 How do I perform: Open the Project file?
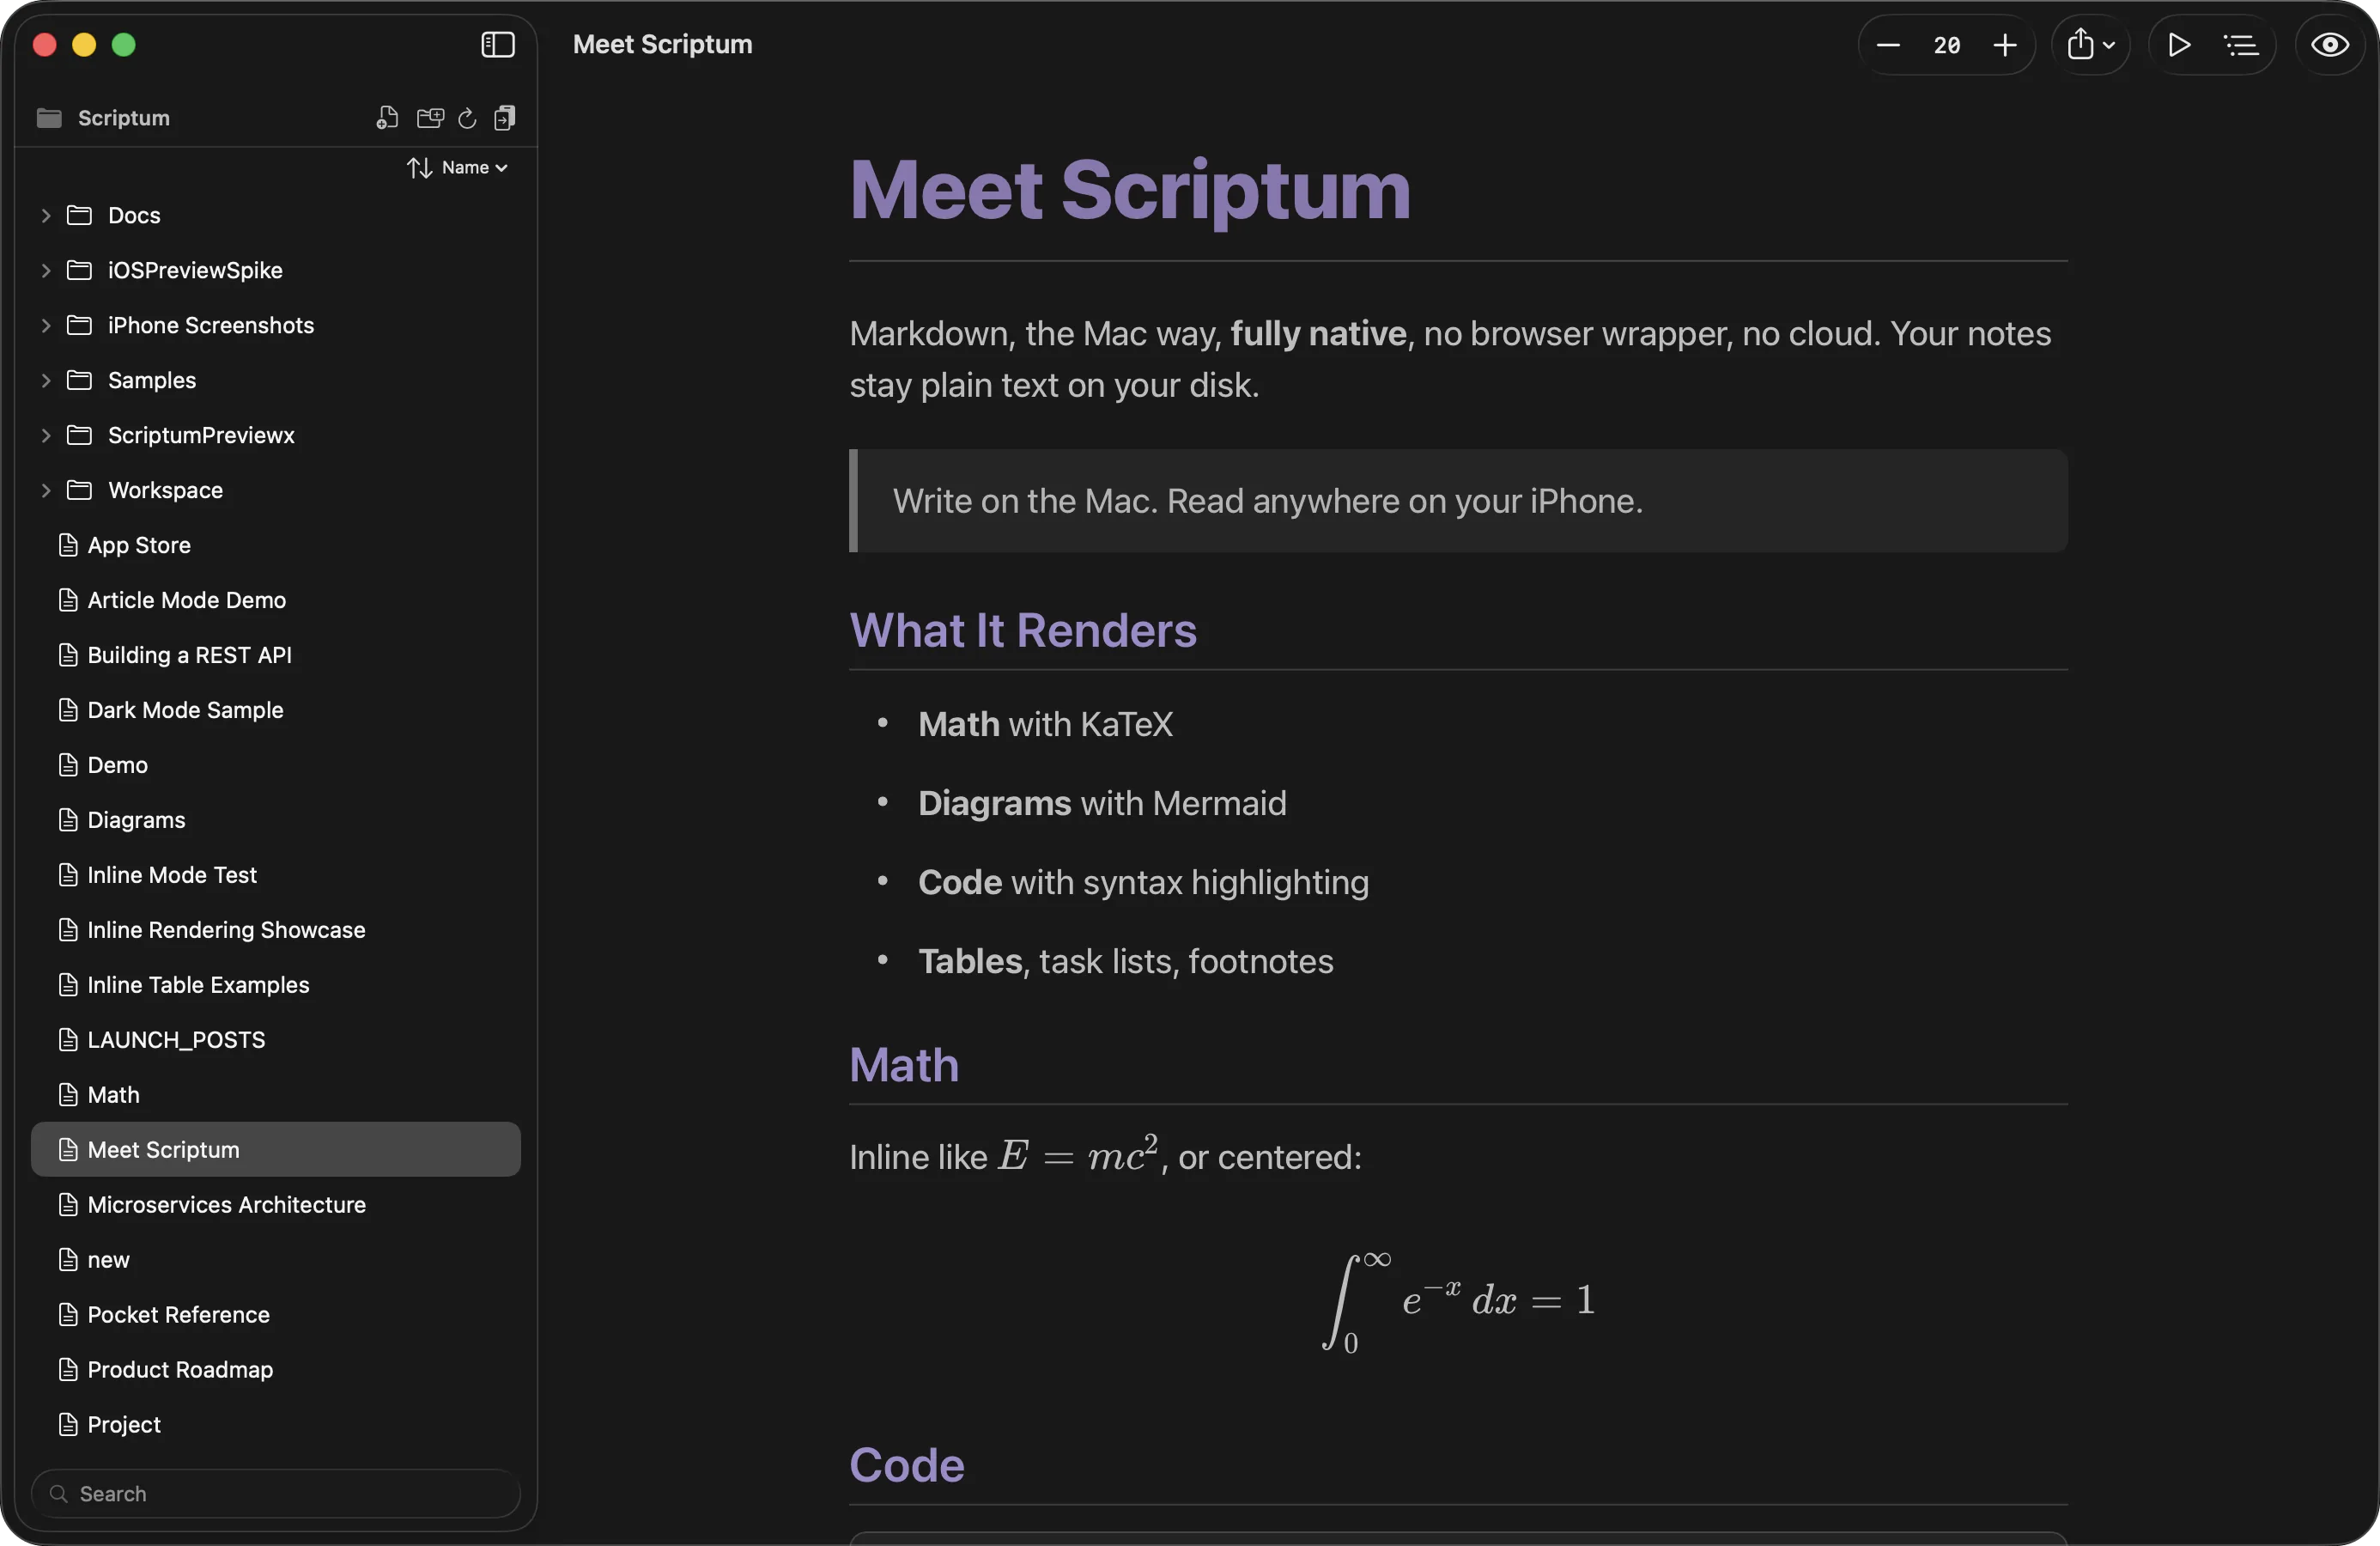coord(275,1425)
